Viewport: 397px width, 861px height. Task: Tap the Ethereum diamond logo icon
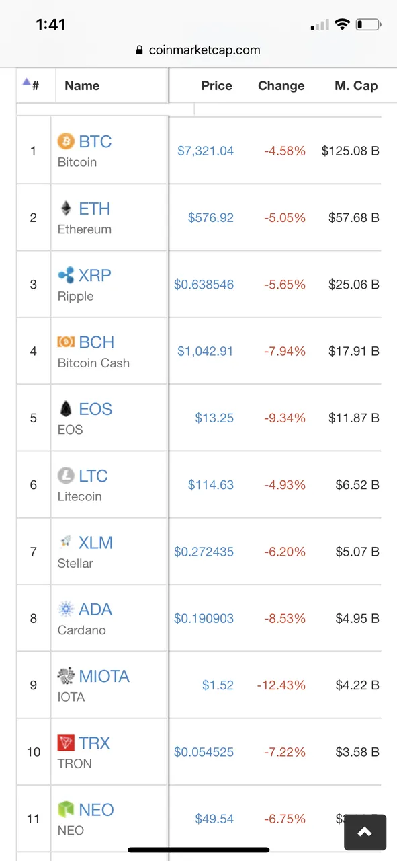(66, 208)
